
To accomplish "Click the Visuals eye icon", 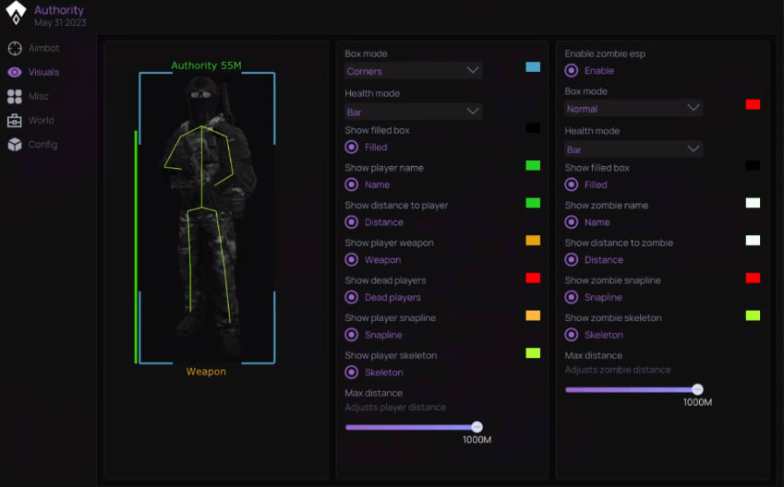I will coord(15,72).
